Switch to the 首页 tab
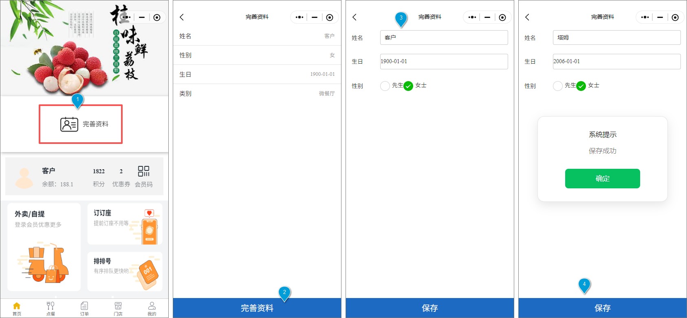Image resolution: width=687 pixels, height=318 pixels. pos(17,309)
